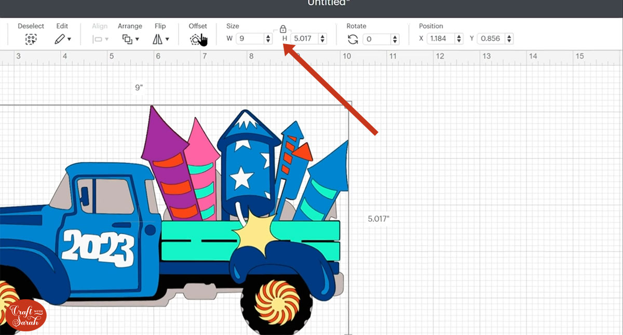Click ruler mark 15 on horizontal ruler

[579, 56]
